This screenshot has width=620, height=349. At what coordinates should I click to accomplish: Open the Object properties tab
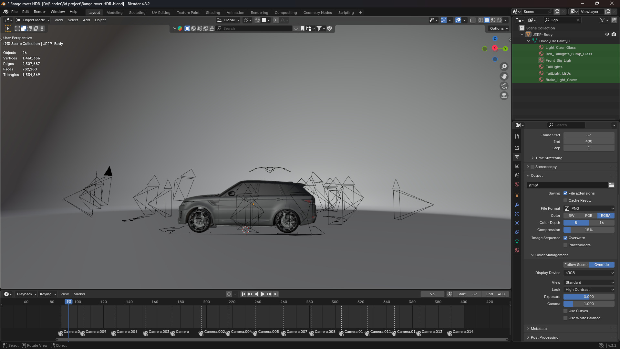click(x=517, y=196)
